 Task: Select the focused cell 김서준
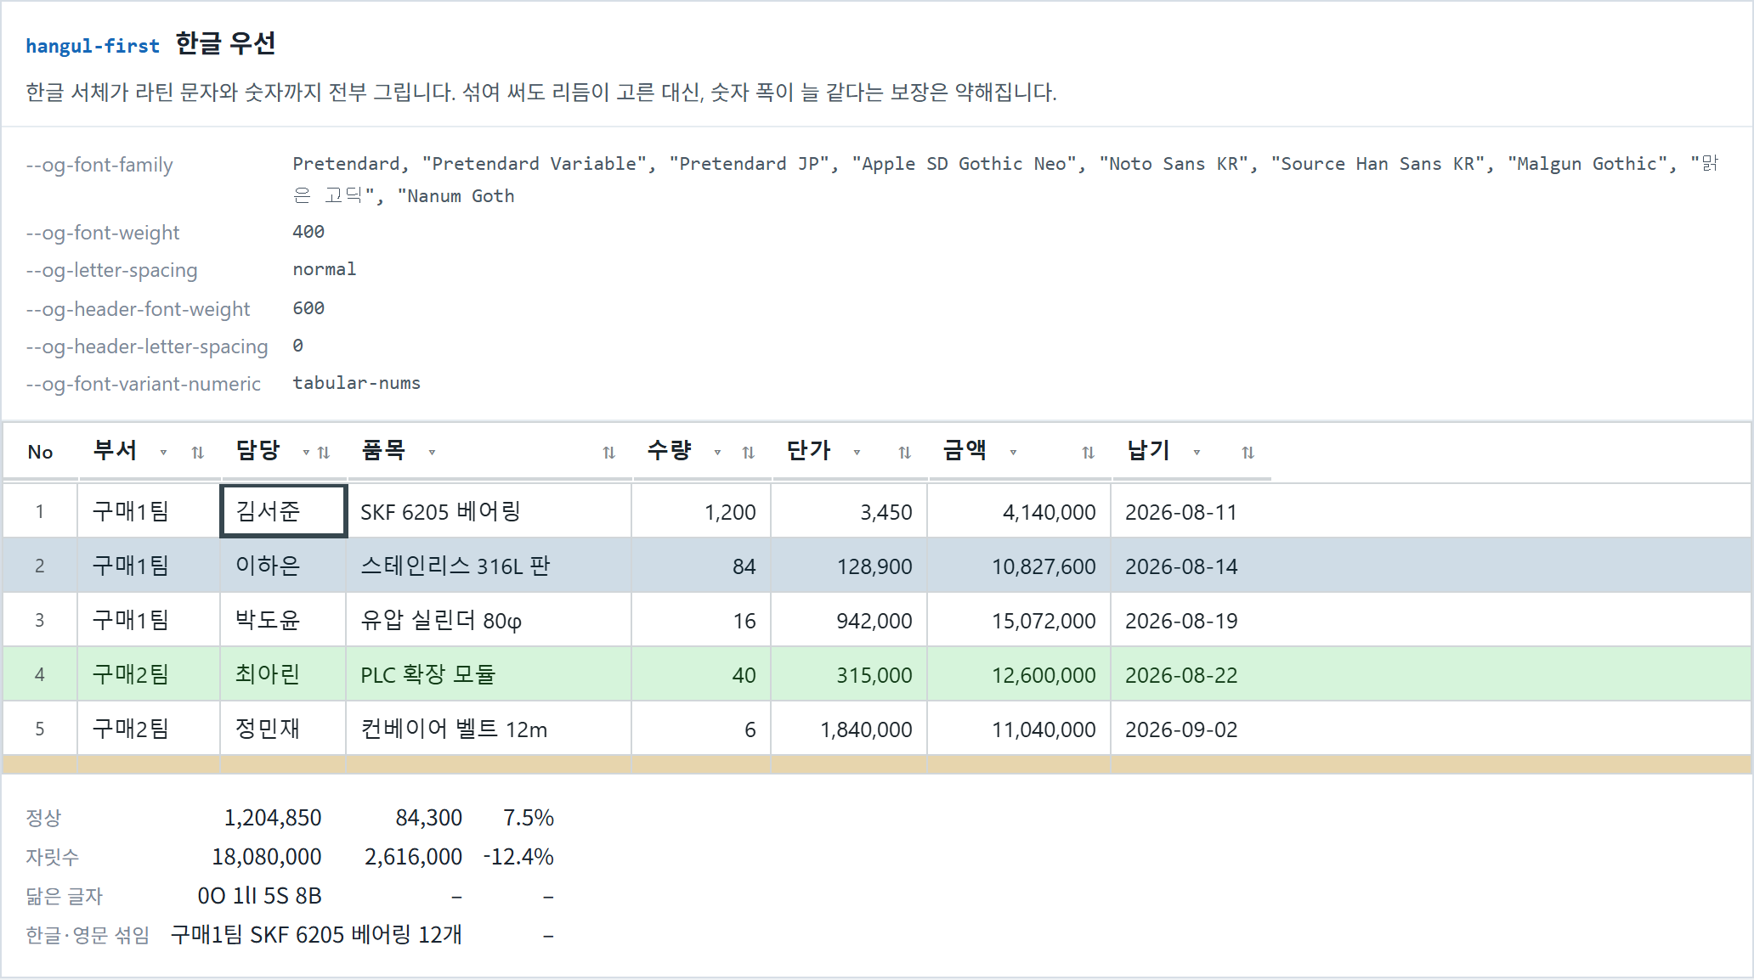click(x=283, y=511)
